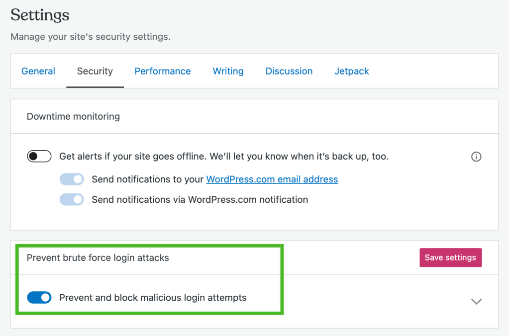Click the Prevent brute force login attacks heading
The width and height of the screenshot is (509, 336).
98,257
